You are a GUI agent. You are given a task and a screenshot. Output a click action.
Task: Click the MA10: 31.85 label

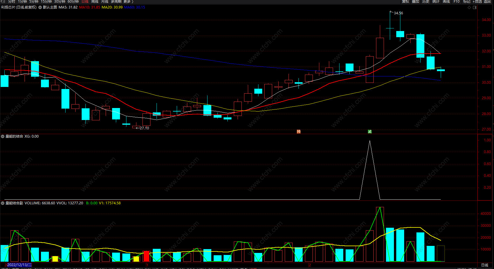(90, 7)
